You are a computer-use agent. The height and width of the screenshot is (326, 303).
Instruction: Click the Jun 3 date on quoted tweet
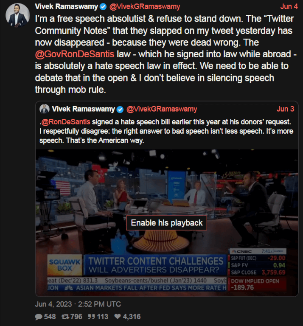pyautogui.click(x=285, y=109)
